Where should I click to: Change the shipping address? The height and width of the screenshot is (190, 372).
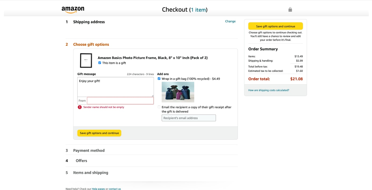(230, 21)
